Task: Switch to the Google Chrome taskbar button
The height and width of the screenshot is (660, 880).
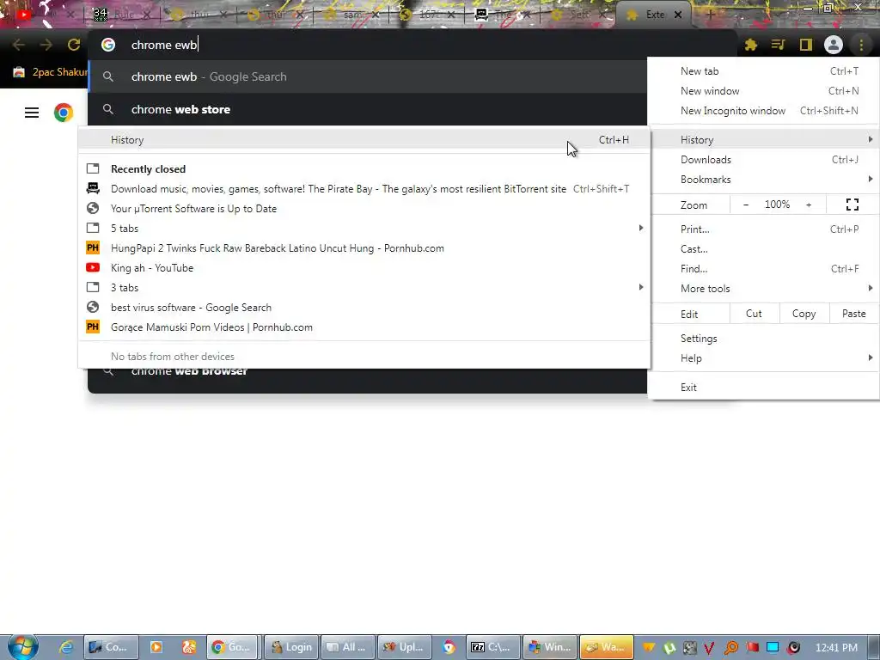Action: [x=233, y=647]
